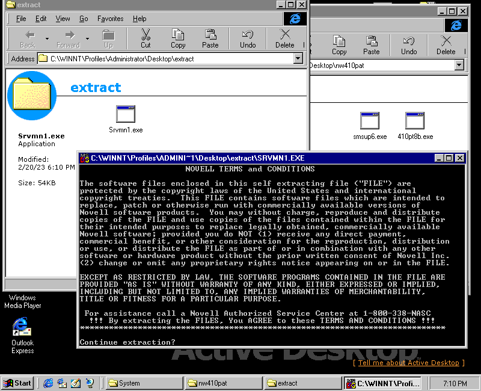481x391 pixels.
Task: Click Tell me about Active Desktop link
Action: coord(409,363)
